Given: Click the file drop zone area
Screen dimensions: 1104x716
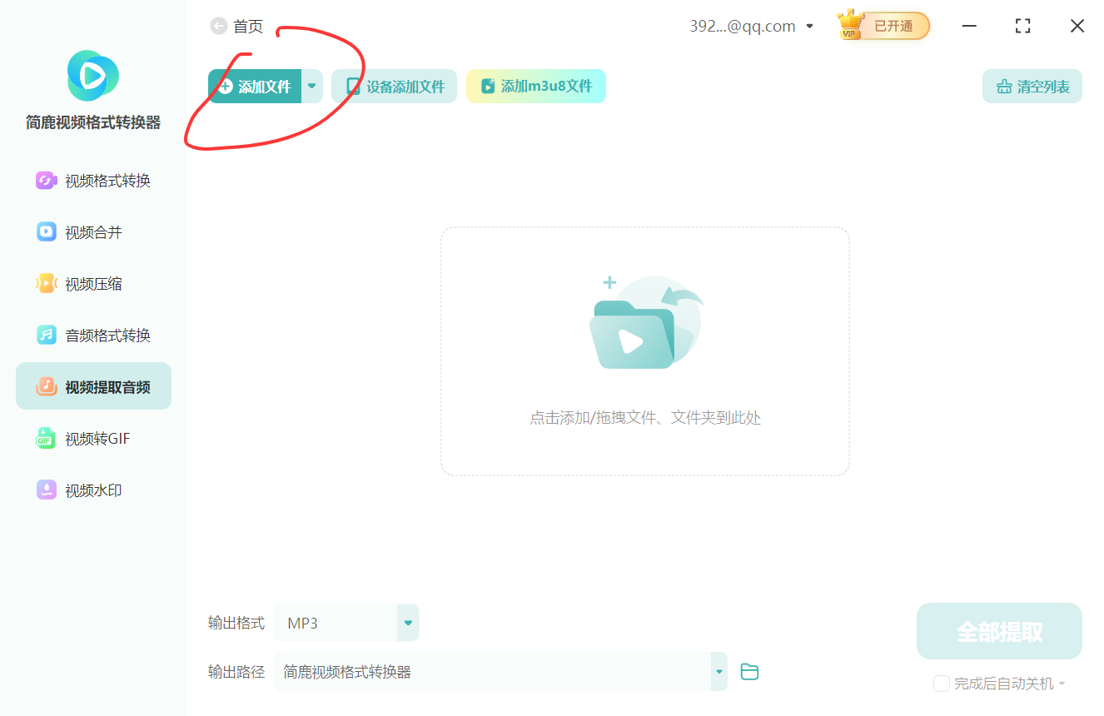Looking at the screenshot, I should [644, 350].
